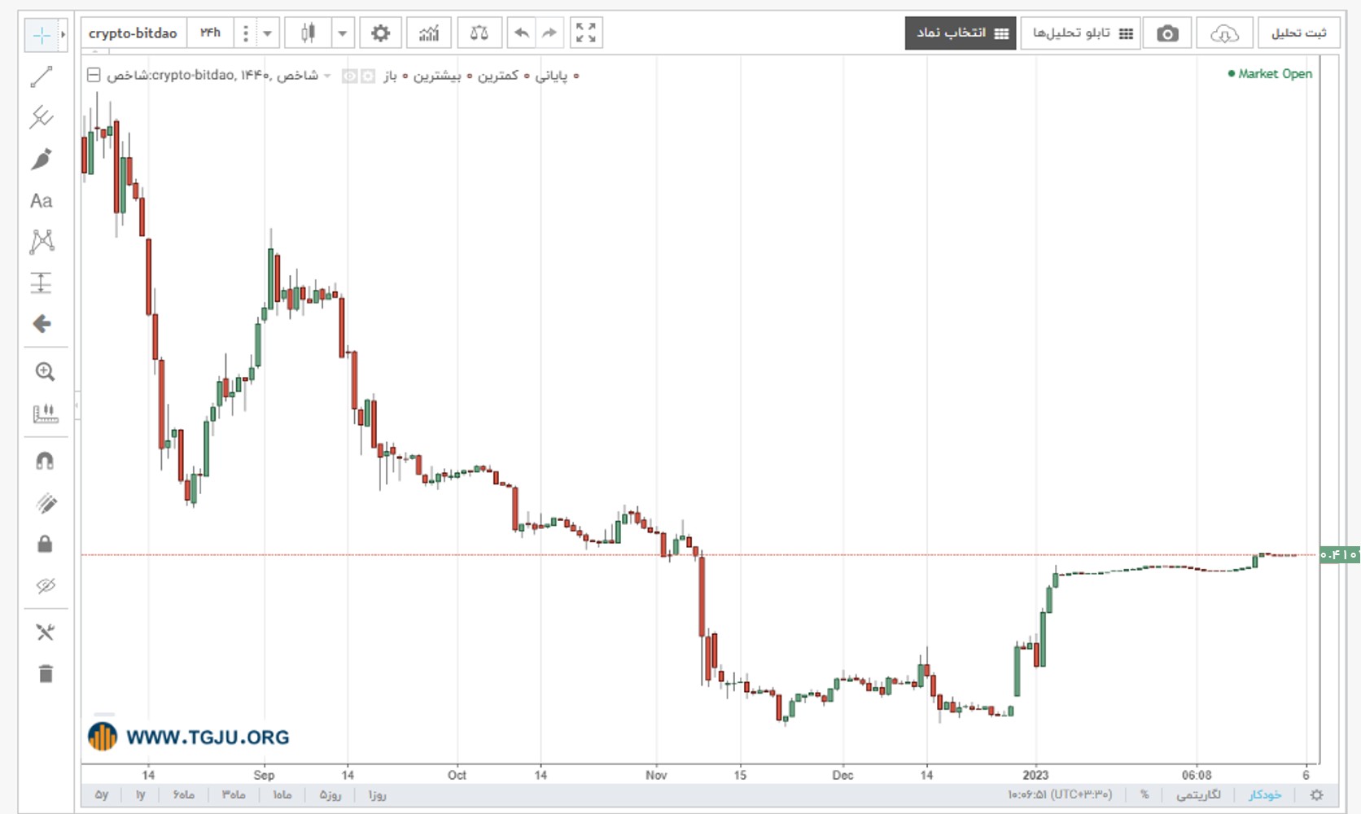Select the crosshair cursor tool
This screenshot has height=814, width=1361.
41,35
